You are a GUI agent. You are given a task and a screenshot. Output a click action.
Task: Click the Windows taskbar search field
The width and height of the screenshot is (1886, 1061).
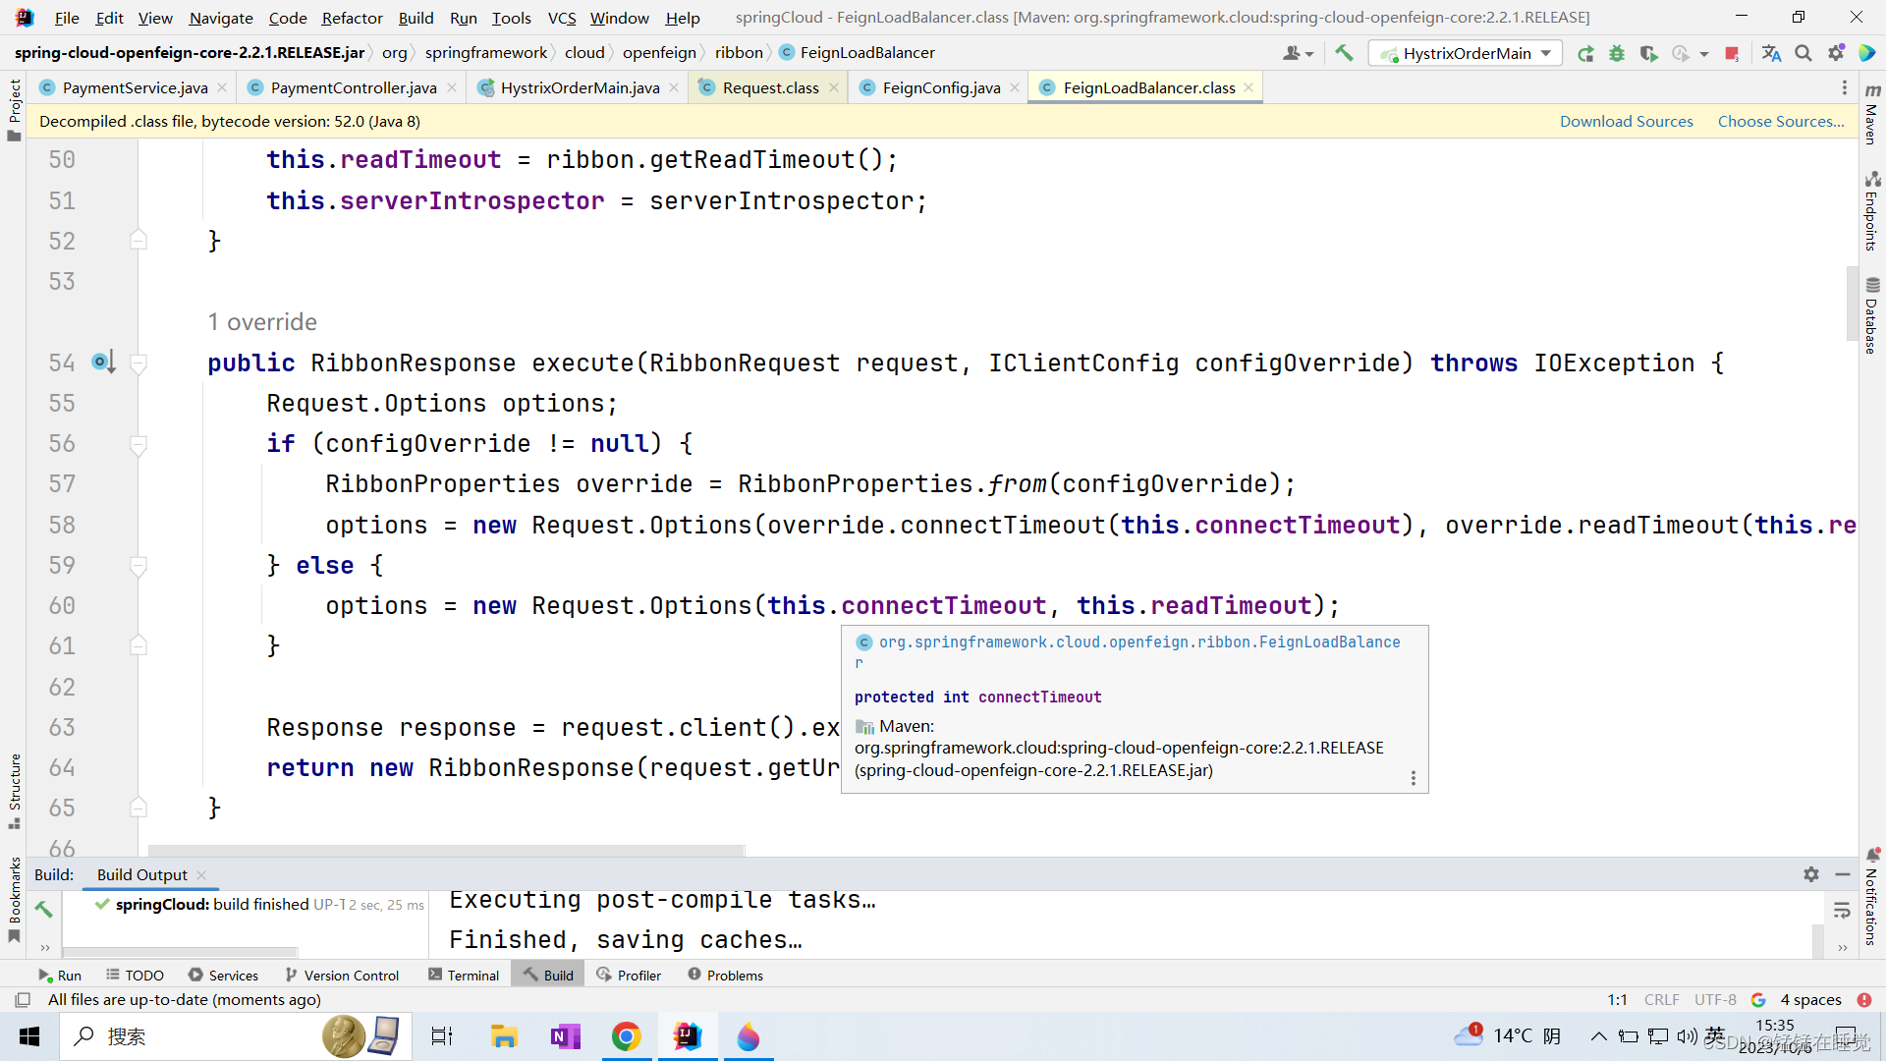[196, 1036]
